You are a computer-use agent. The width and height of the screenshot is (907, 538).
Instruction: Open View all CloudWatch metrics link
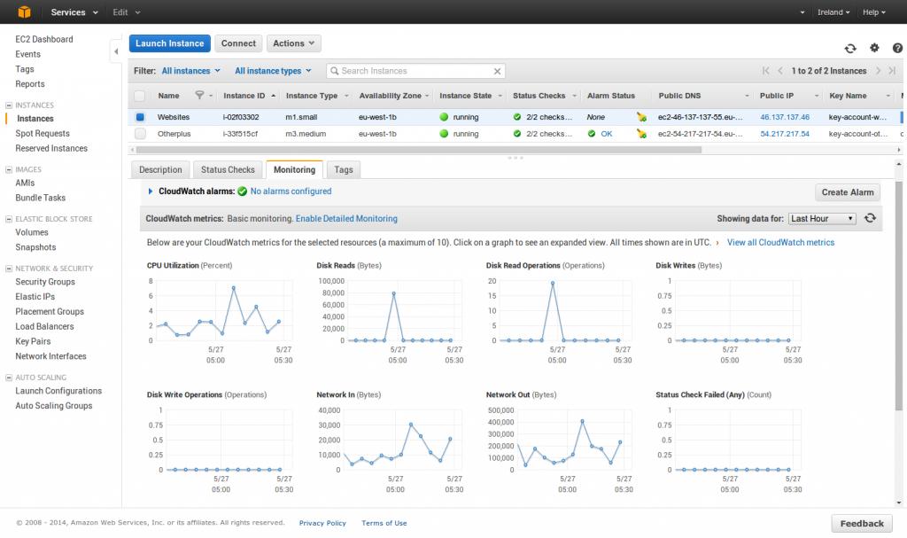click(x=780, y=243)
